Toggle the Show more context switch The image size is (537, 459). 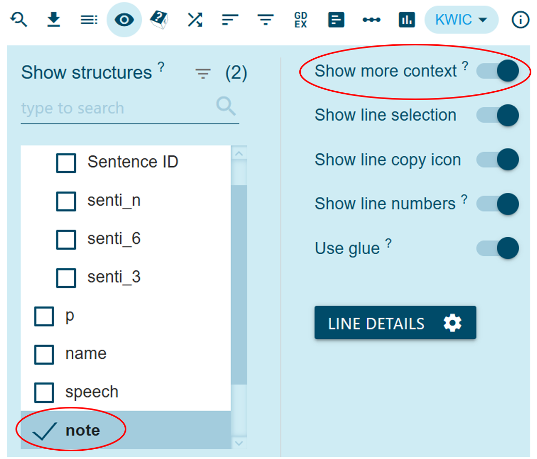pyautogui.click(x=498, y=71)
